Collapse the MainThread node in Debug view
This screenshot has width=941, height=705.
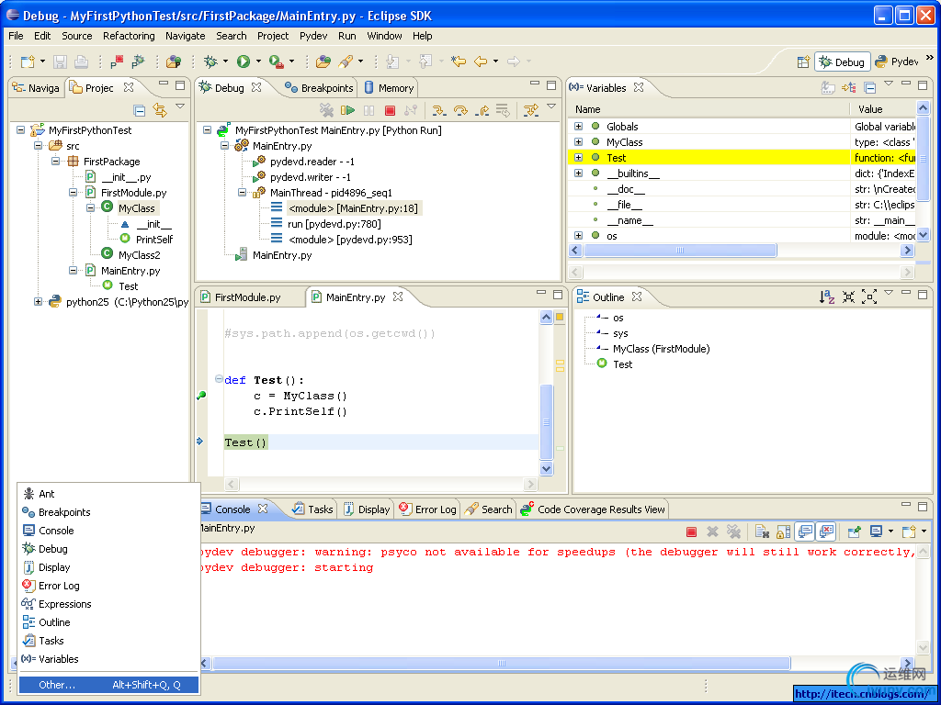point(242,193)
